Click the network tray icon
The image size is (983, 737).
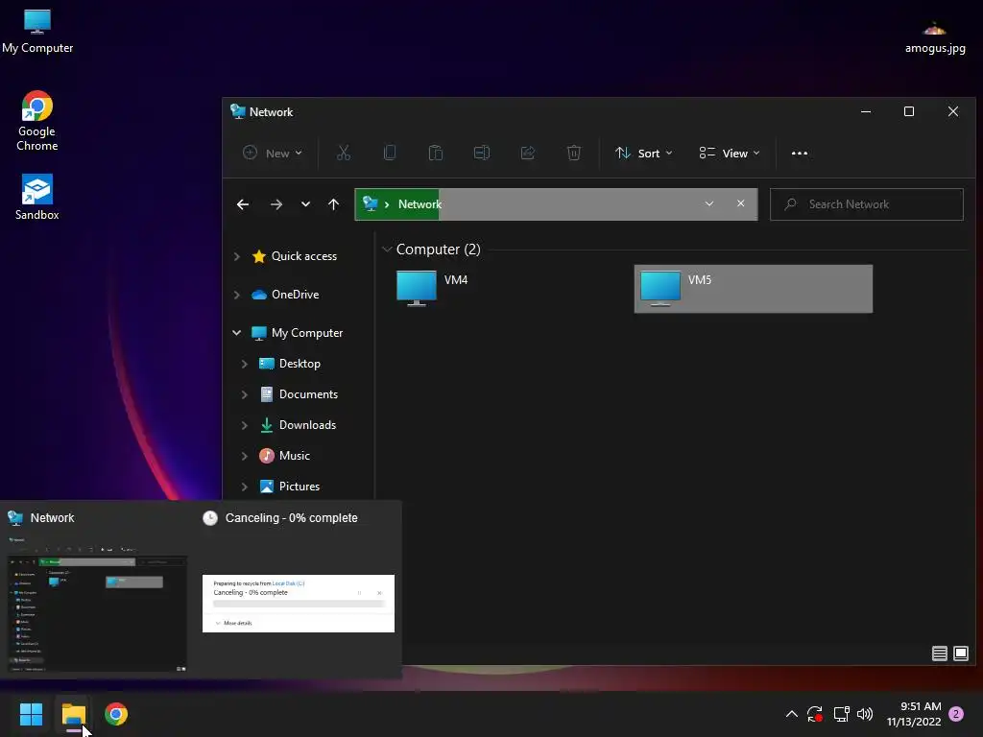coord(841,714)
